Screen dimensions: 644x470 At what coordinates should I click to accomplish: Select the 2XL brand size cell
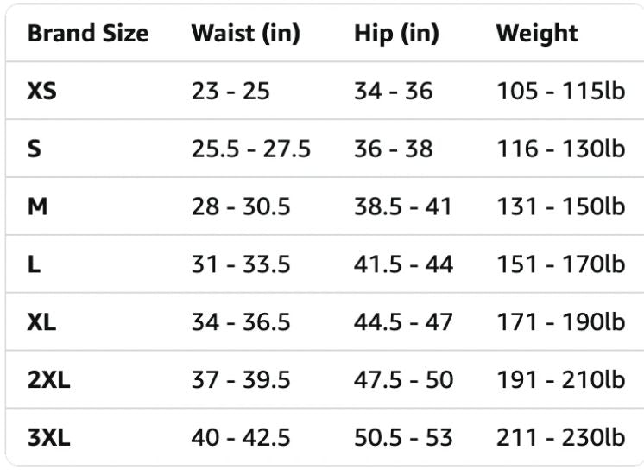tap(48, 380)
